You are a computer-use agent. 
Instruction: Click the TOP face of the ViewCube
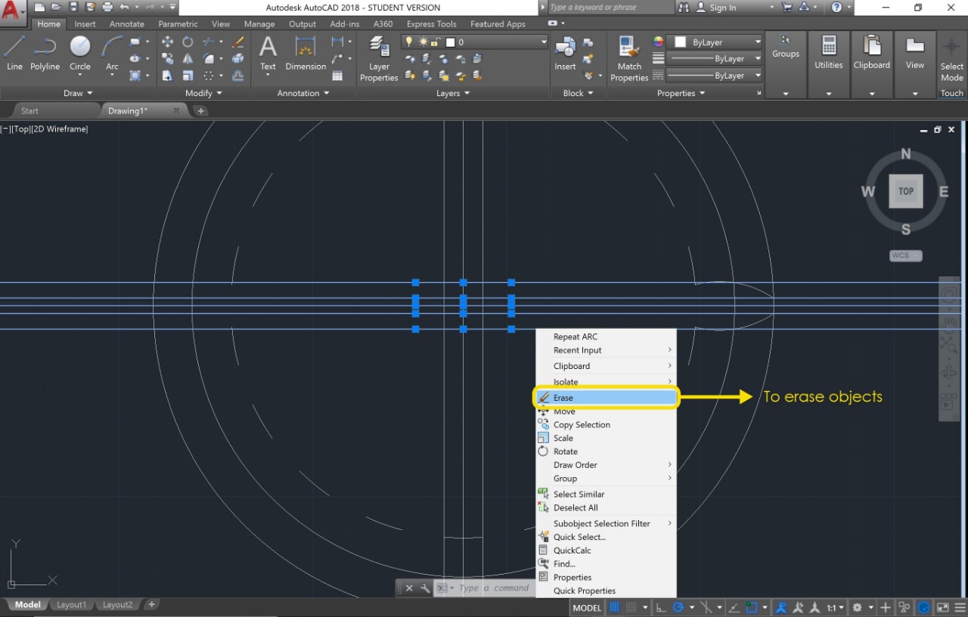coord(906,191)
